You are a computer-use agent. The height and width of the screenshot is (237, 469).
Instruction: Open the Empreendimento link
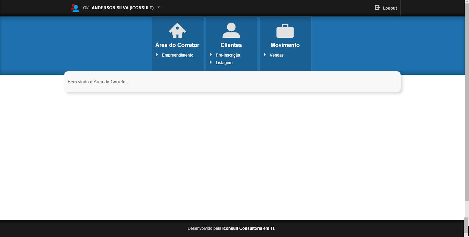178,55
